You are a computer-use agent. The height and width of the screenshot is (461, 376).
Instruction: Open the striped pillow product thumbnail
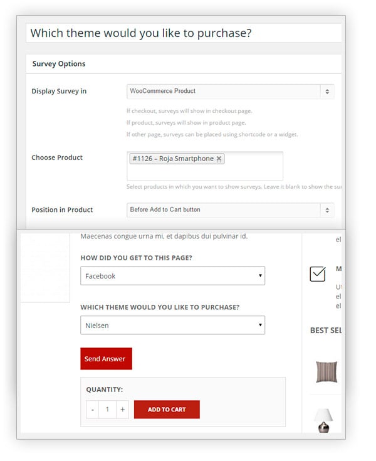326,372
